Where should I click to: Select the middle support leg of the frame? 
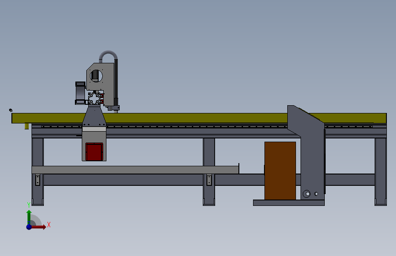[209, 171]
